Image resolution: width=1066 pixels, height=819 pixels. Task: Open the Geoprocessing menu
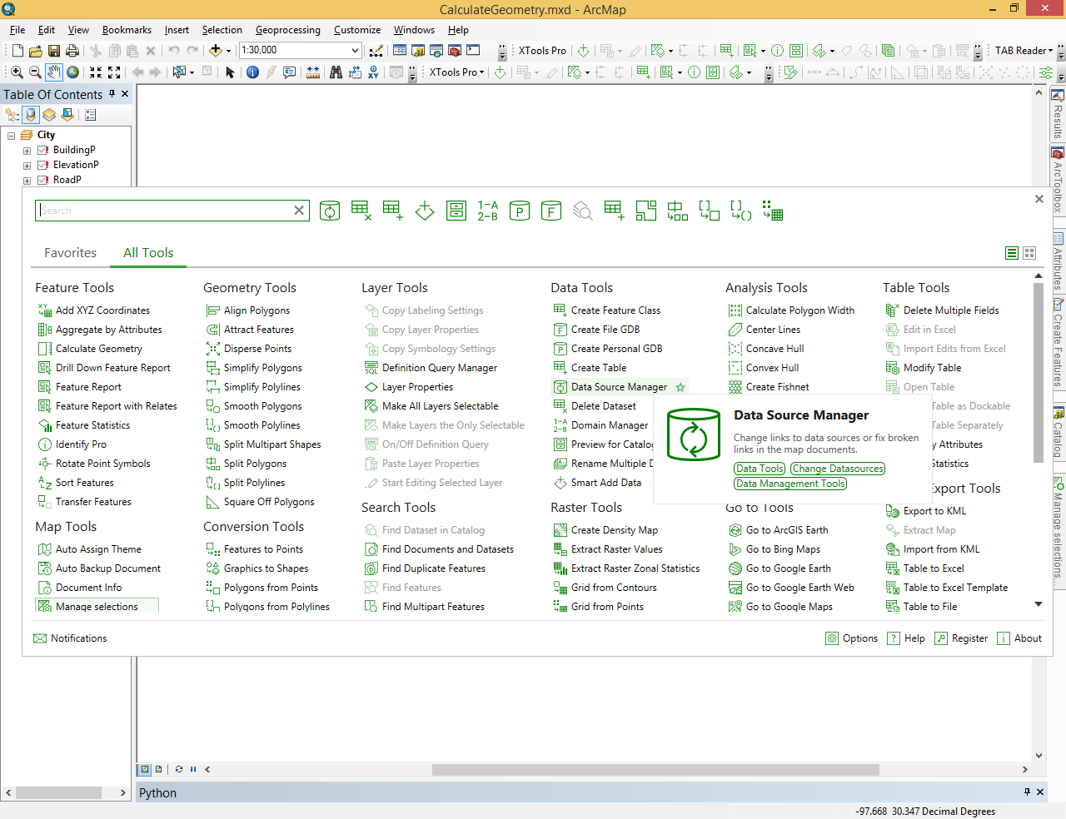click(x=287, y=30)
